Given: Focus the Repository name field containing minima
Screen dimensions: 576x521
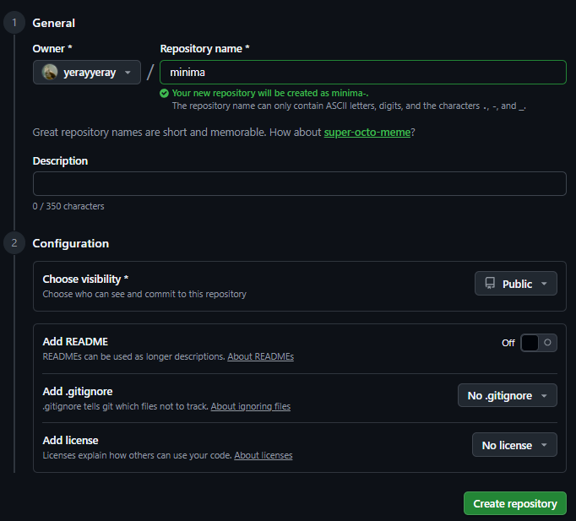Looking at the screenshot, I should pos(362,73).
